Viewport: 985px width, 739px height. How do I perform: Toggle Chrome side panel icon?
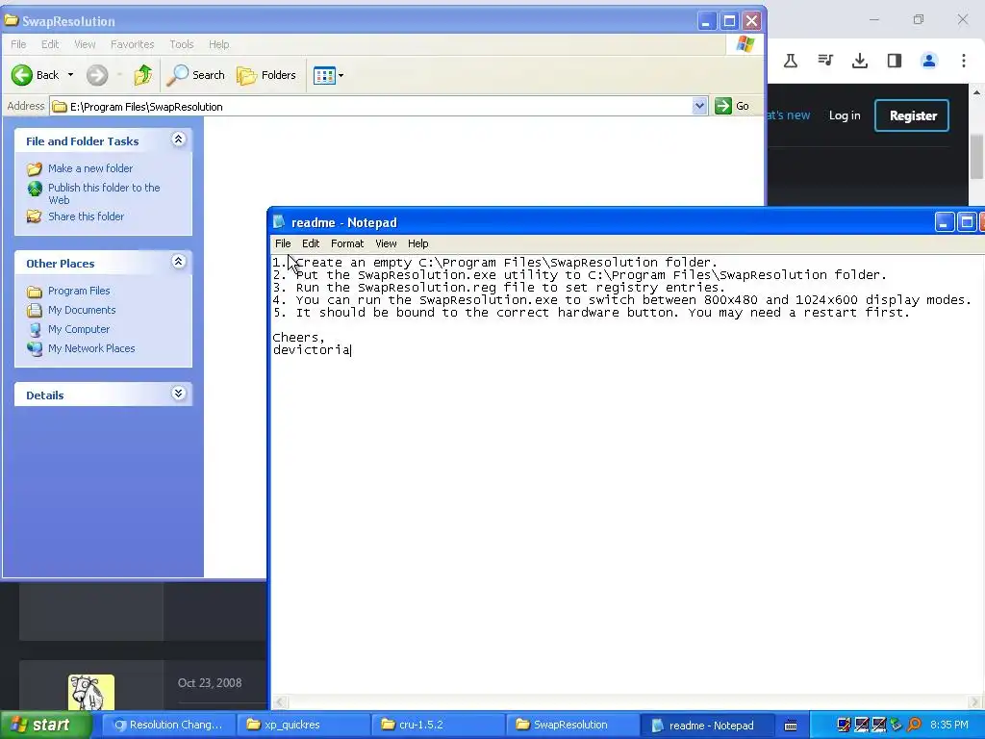pyautogui.click(x=895, y=61)
